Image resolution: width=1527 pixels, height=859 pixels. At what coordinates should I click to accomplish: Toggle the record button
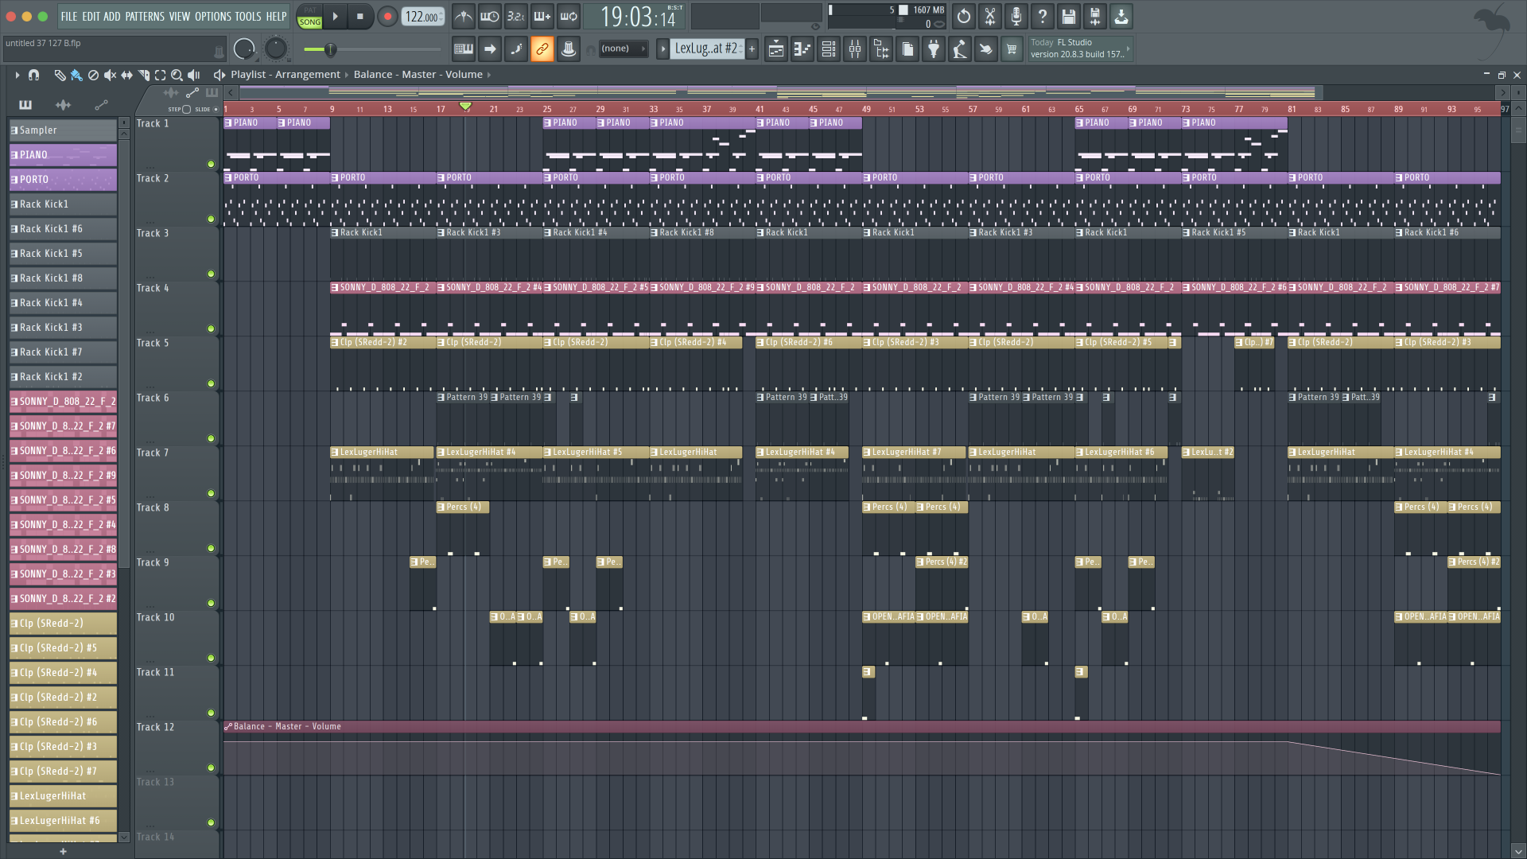(387, 16)
